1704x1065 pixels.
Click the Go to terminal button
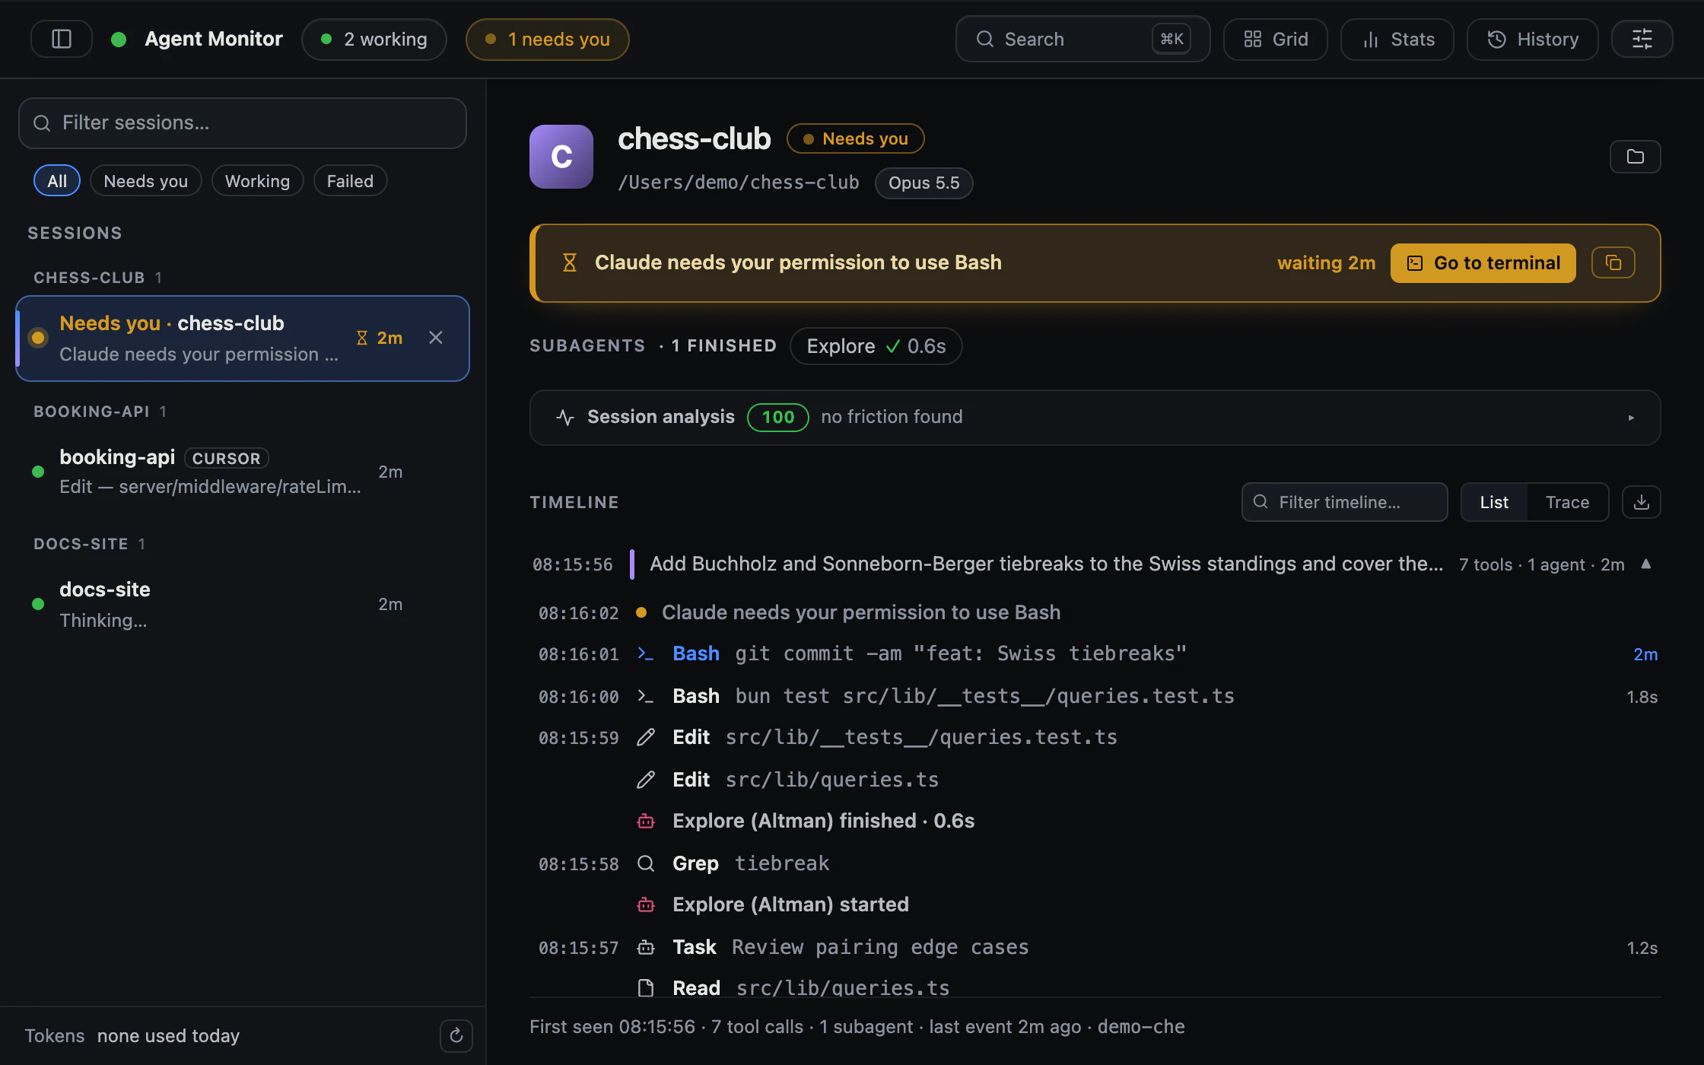point(1483,263)
